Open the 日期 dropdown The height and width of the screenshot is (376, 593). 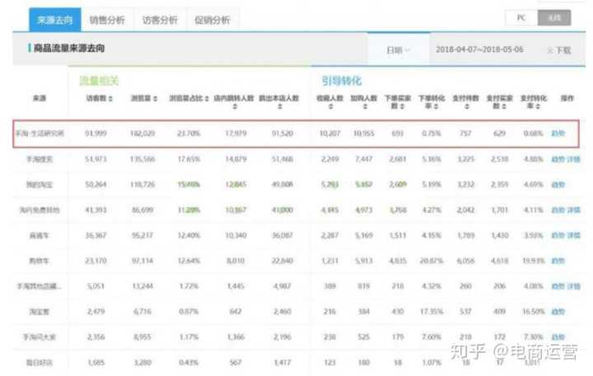399,50
